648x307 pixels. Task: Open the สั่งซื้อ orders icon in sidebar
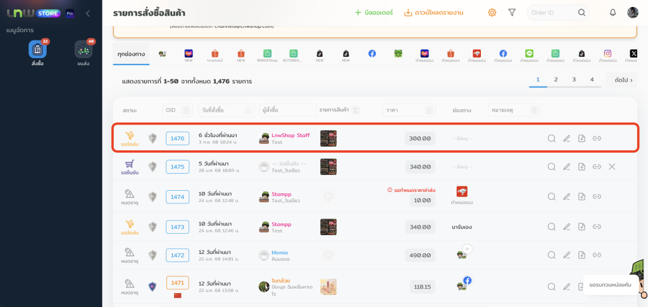[37, 50]
